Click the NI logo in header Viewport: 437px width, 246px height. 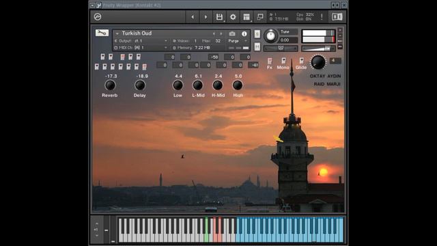337,16
